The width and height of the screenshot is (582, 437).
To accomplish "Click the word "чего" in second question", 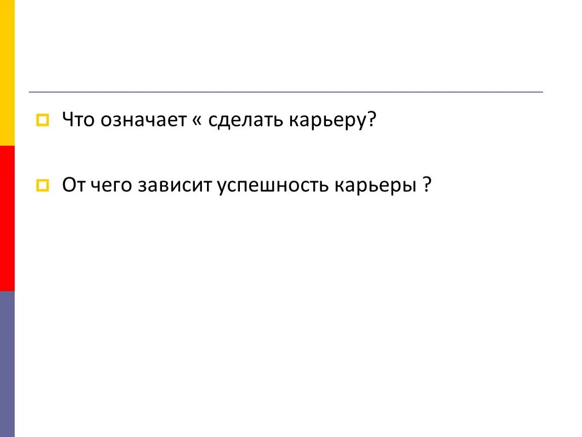I will 111,186.
